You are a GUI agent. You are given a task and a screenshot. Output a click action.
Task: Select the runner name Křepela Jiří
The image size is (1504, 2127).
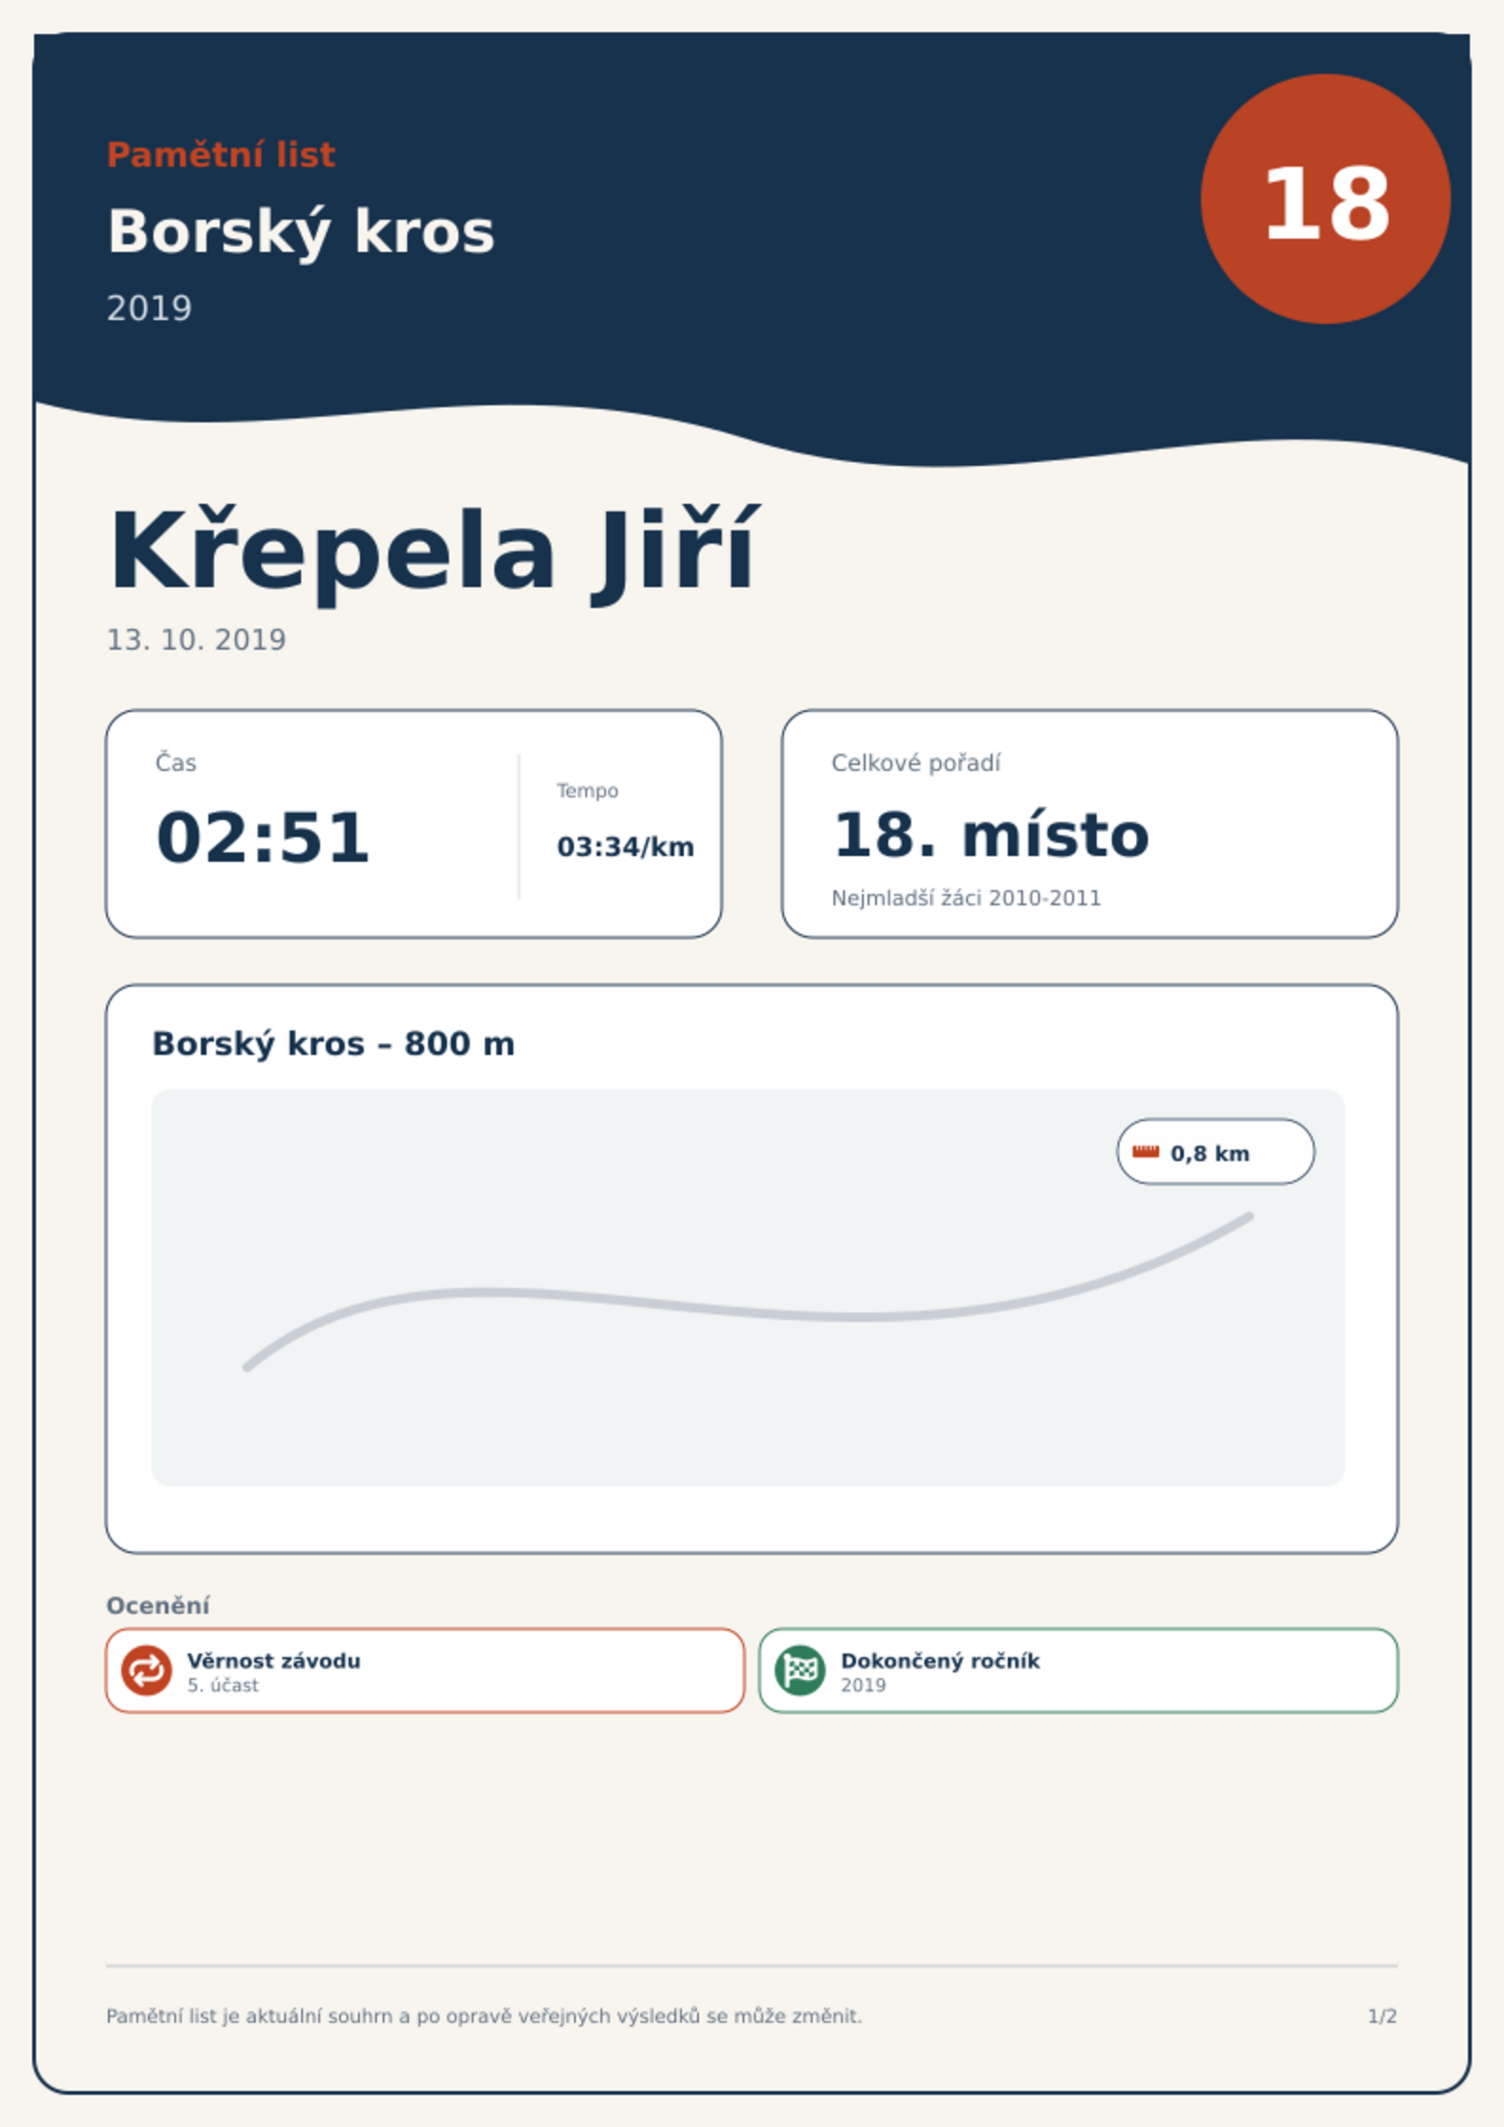pyautogui.click(x=434, y=552)
